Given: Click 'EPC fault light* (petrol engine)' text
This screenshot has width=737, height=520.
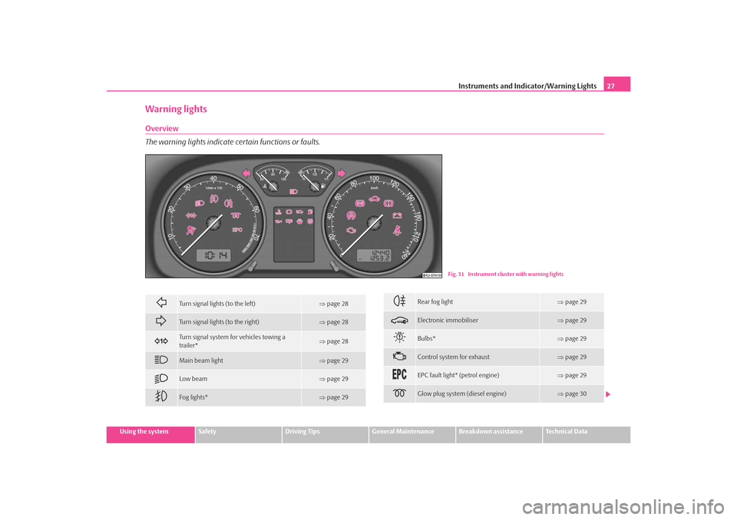Looking at the screenshot, I should [458, 375].
